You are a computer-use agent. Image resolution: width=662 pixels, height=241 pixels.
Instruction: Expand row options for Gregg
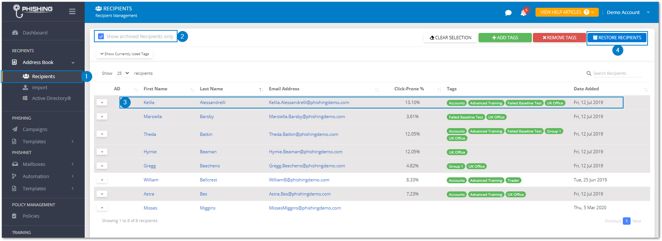(x=102, y=166)
